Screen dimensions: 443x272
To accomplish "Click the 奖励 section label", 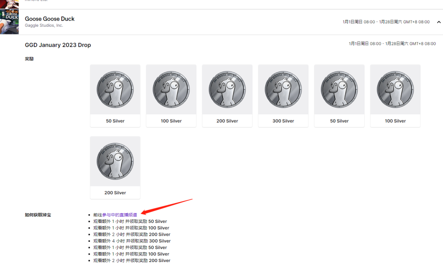I will point(29,59).
